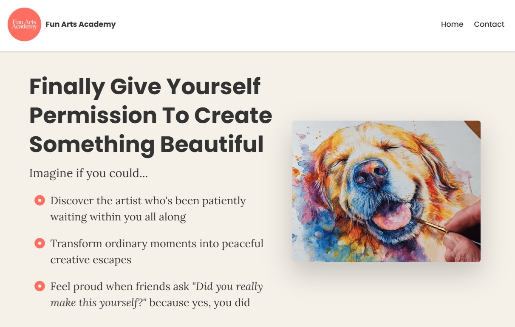Image resolution: width=515 pixels, height=327 pixels.
Task: Open the Contact navigation link
Action: tap(489, 24)
